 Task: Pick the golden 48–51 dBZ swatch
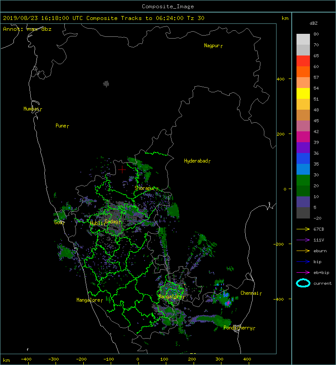pos(303,104)
